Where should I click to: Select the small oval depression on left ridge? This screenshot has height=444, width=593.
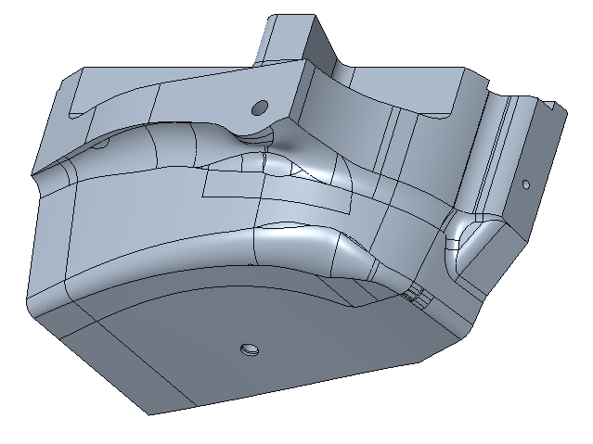[x=100, y=145]
